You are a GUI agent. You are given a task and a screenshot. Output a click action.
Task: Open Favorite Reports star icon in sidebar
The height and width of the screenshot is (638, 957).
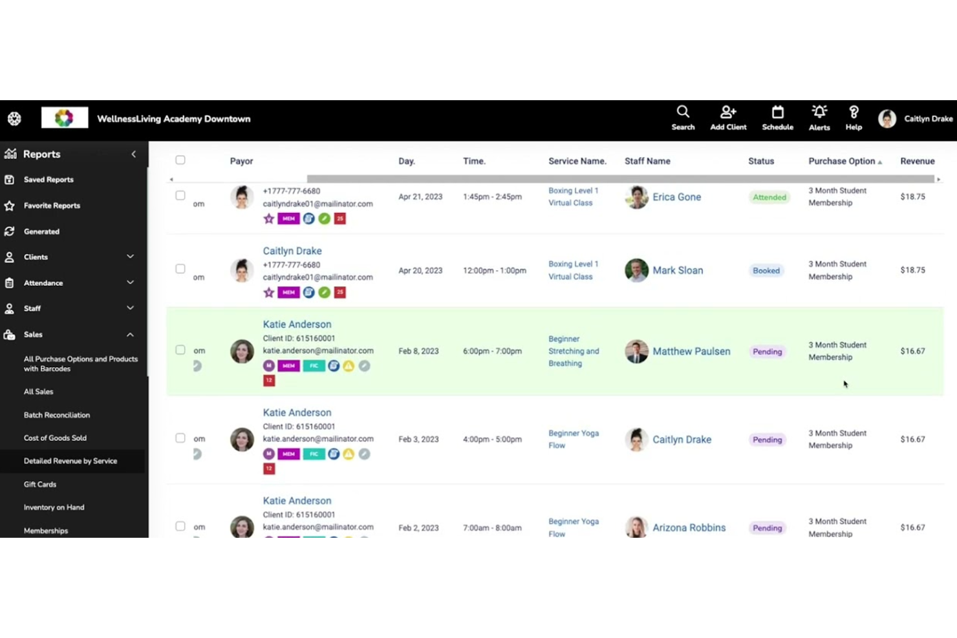10,206
